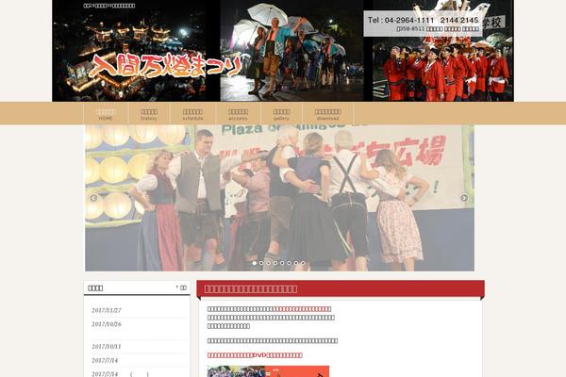Click the main slideshow photo of dancers
This screenshot has width=566, height=377.
[280, 198]
